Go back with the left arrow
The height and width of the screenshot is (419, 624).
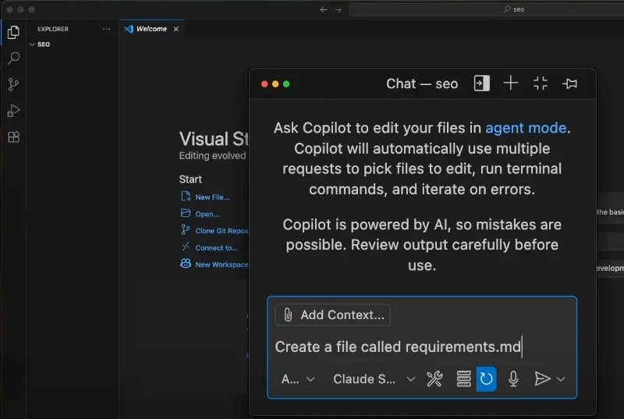pos(324,9)
